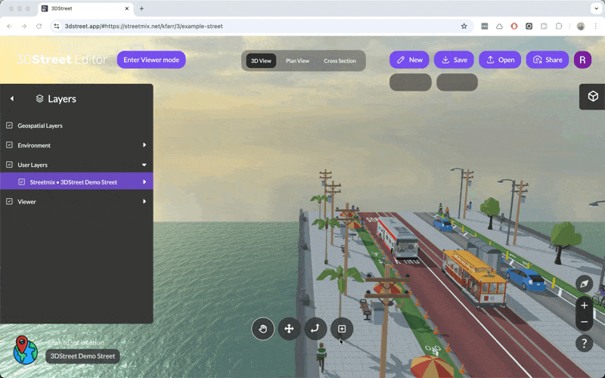Click the globe set-location icon
The width and height of the screenshot is (605, 378).
tap(25, 350)
